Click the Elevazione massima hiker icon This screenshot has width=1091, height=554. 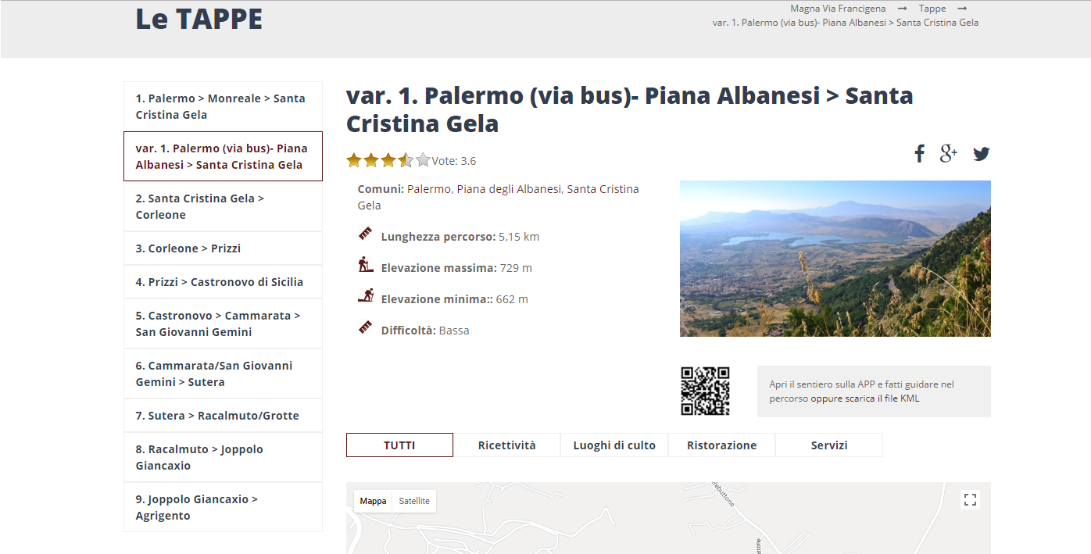tap(365, 265)
